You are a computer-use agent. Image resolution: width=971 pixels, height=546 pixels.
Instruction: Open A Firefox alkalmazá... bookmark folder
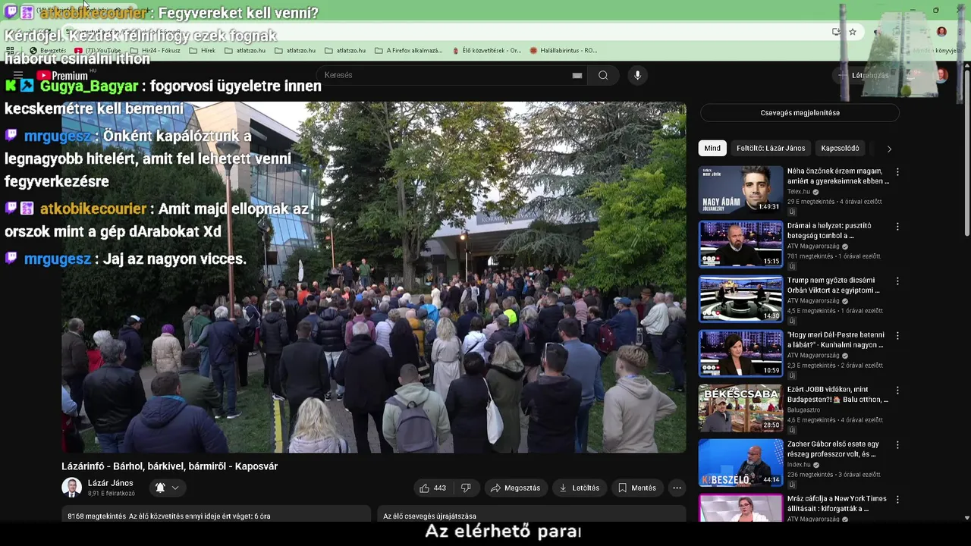point(408,51)
